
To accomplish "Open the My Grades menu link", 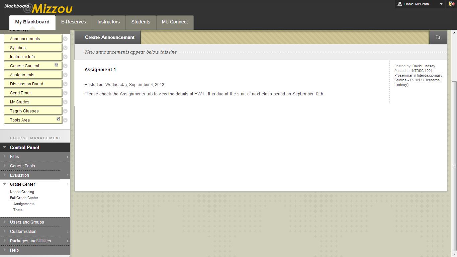I will (19, 102).
